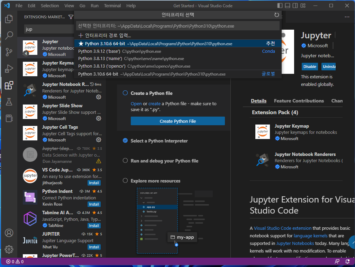Viewport: 355px width, 267px height.
Task: Follow the language kernels link
Action: [310, 236]
